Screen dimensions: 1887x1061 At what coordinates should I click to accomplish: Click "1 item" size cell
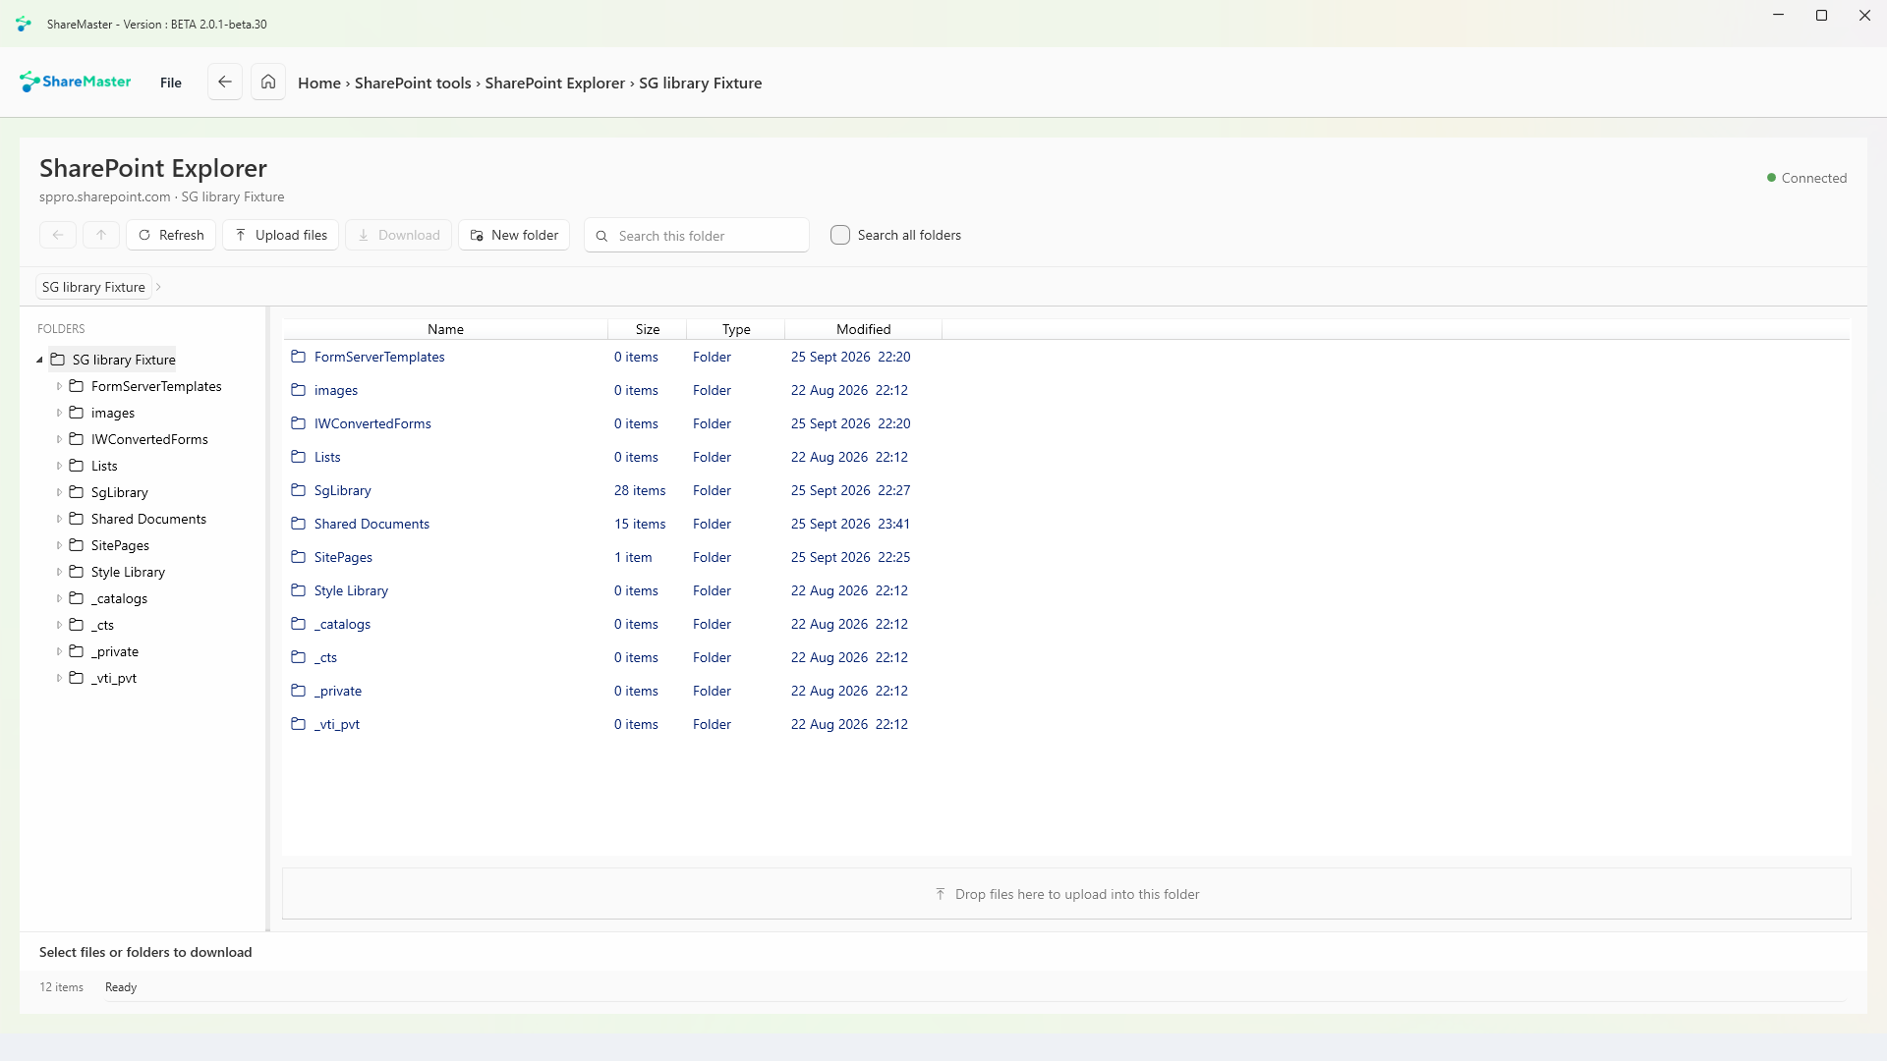[x=633, y=557]
